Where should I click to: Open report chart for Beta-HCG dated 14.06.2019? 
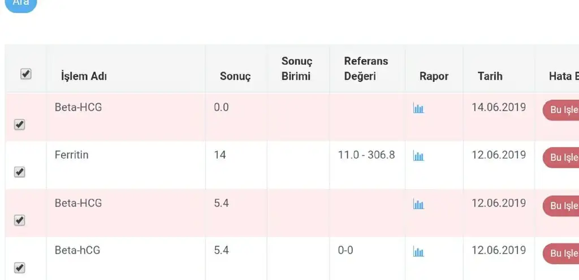click(418, 108)
